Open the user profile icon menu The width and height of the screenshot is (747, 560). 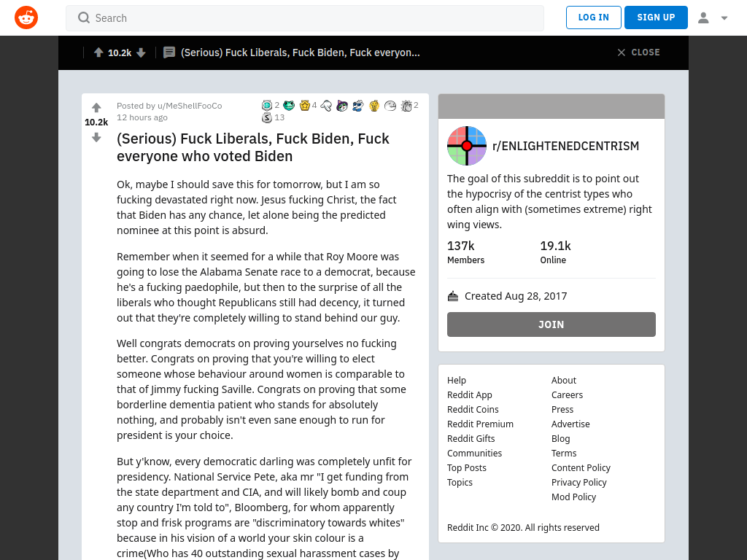pos(703,17)
